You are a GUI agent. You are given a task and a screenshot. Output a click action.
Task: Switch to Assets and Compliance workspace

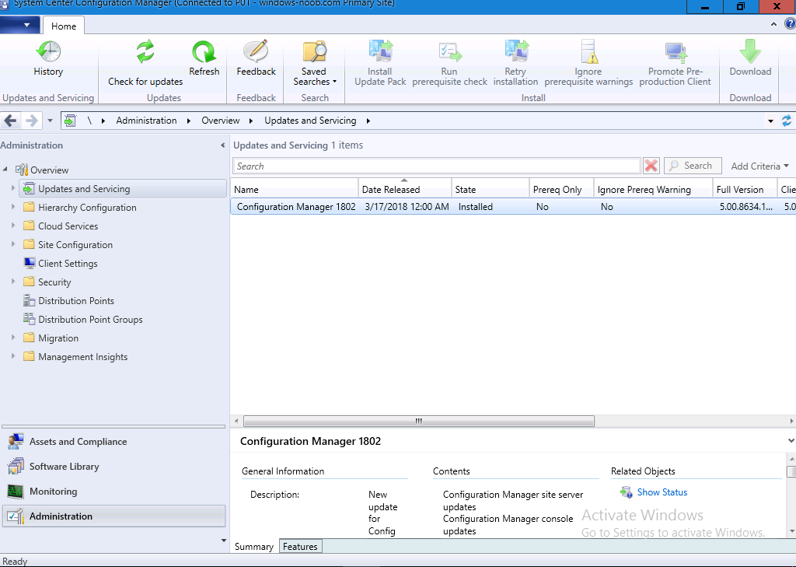point(113,442)
